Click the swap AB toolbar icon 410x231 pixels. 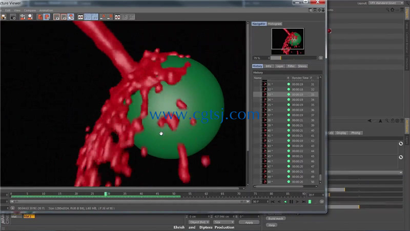(x=117, y=17)
